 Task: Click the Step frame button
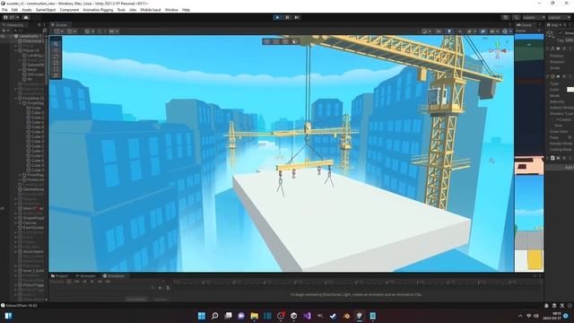tap(297, 17)
